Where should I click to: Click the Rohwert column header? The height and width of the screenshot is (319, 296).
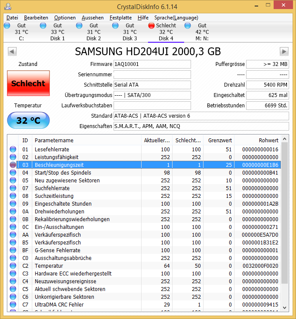coord(258,141)
